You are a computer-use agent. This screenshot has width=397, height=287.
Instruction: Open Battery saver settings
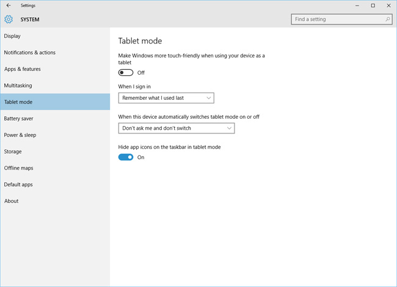[55, 119]
